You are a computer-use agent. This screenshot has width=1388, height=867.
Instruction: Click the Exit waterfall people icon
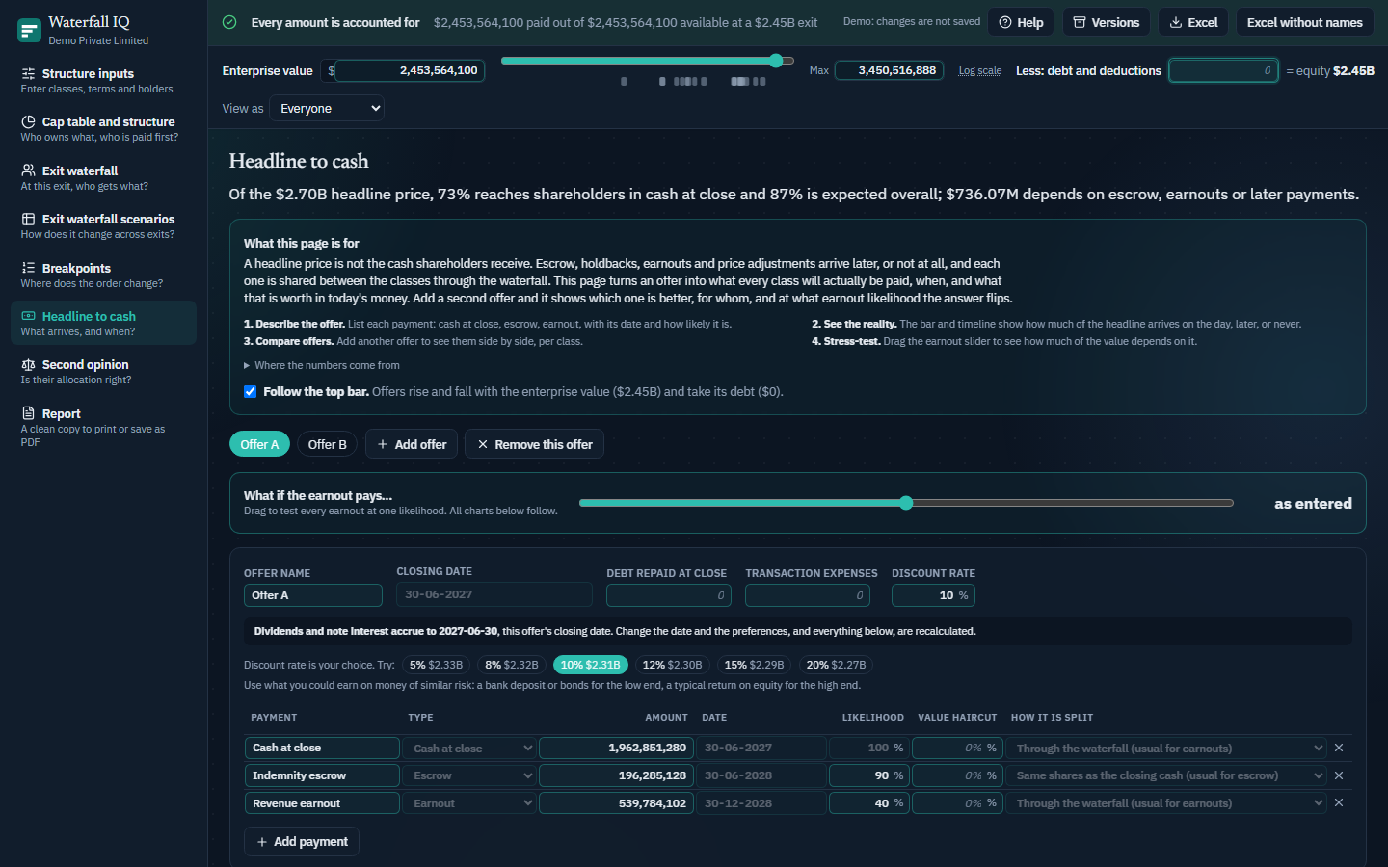[28, 171]
